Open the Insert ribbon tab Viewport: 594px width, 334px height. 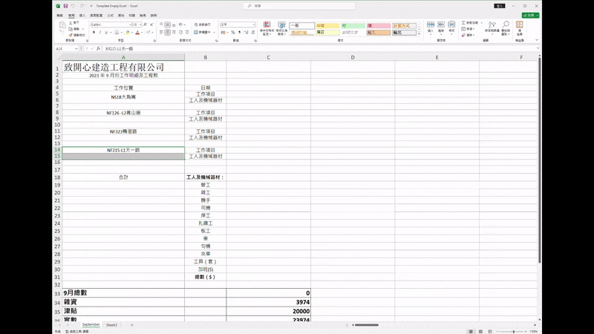(82, 15)
